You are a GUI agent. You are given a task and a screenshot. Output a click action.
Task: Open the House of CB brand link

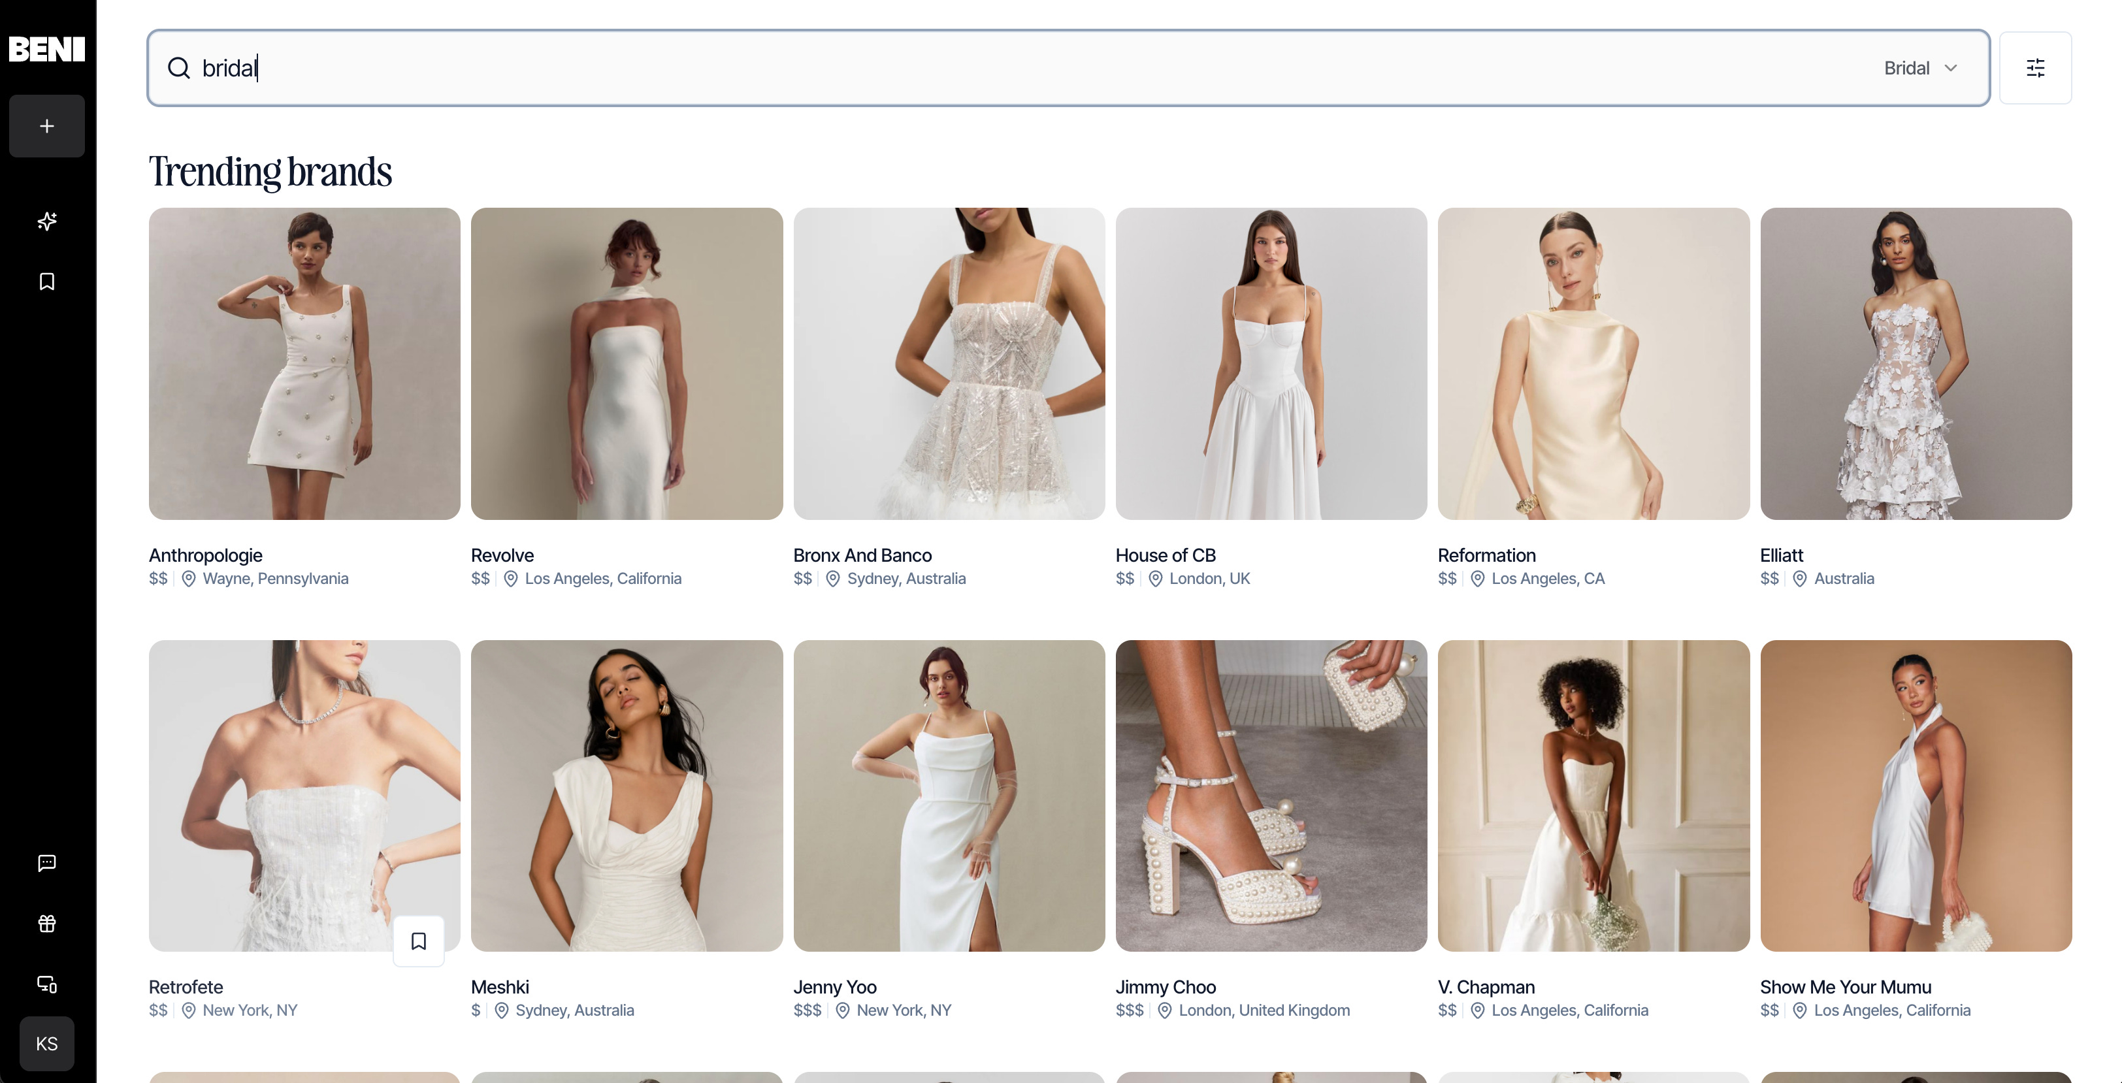tap(1165, 555)
